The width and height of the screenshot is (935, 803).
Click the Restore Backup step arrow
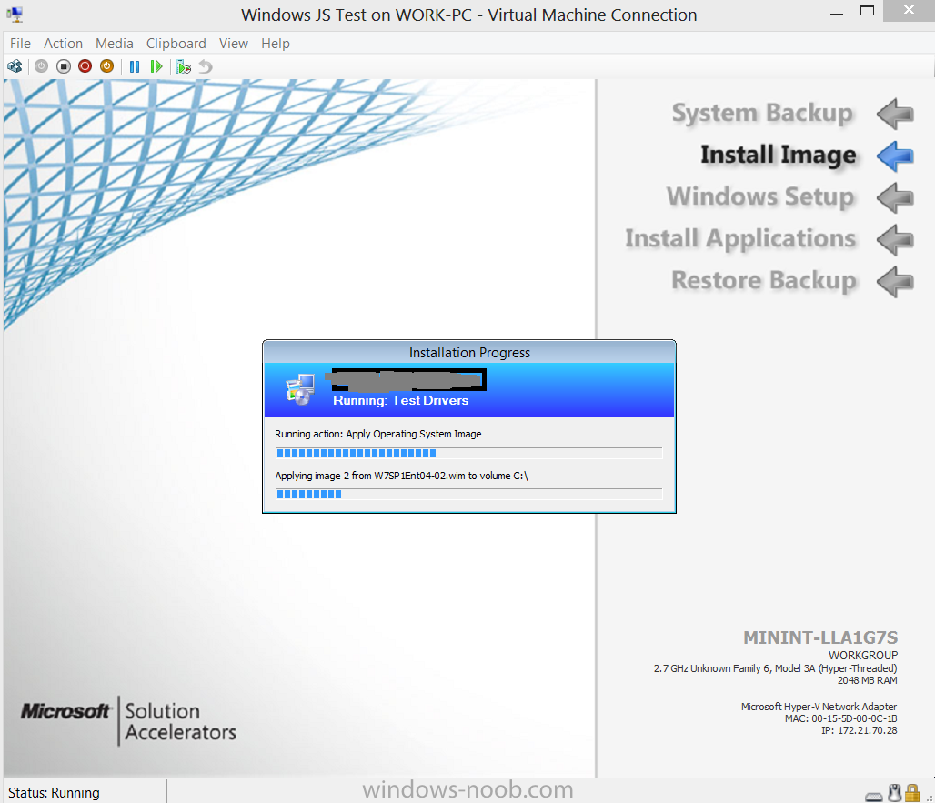(x=895, y=281)
